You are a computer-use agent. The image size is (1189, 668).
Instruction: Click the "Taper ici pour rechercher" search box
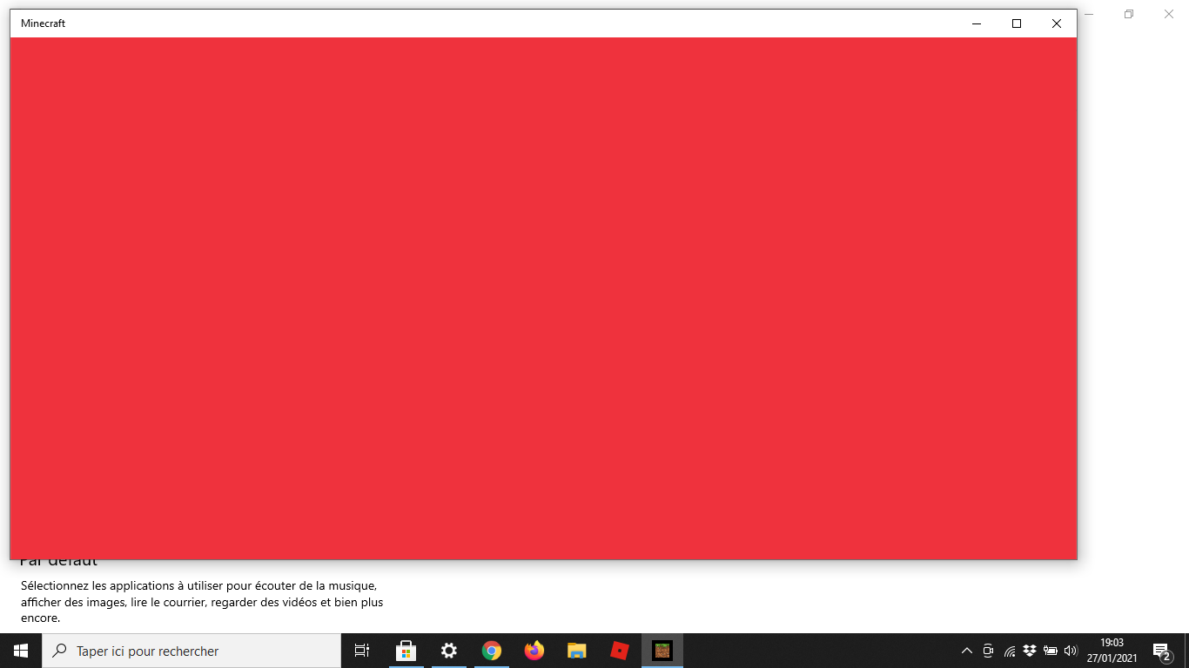[x=191, y=651]
